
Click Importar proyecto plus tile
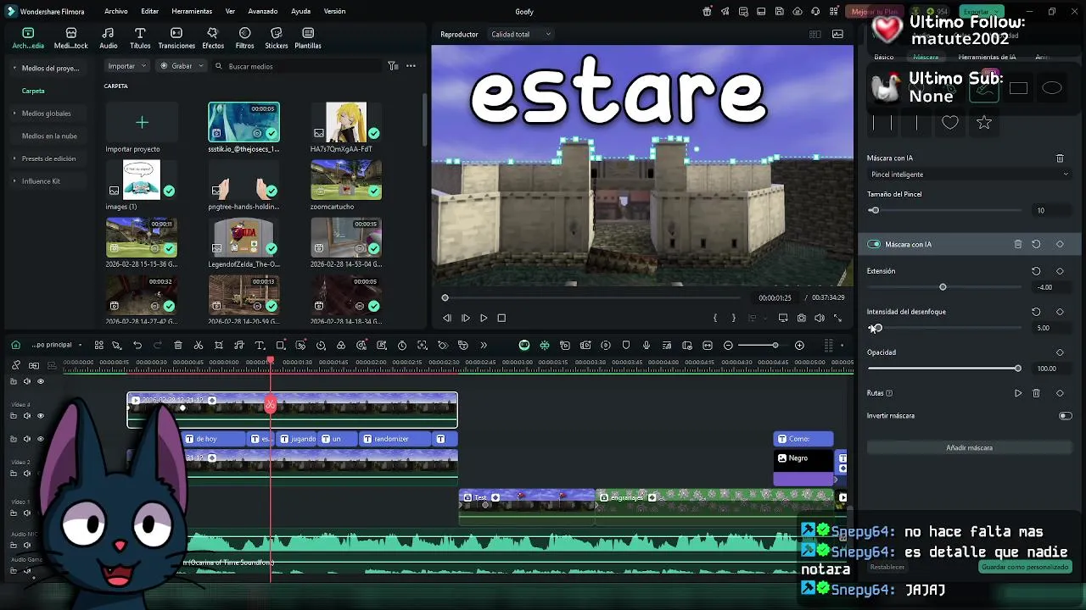(142, 123)
